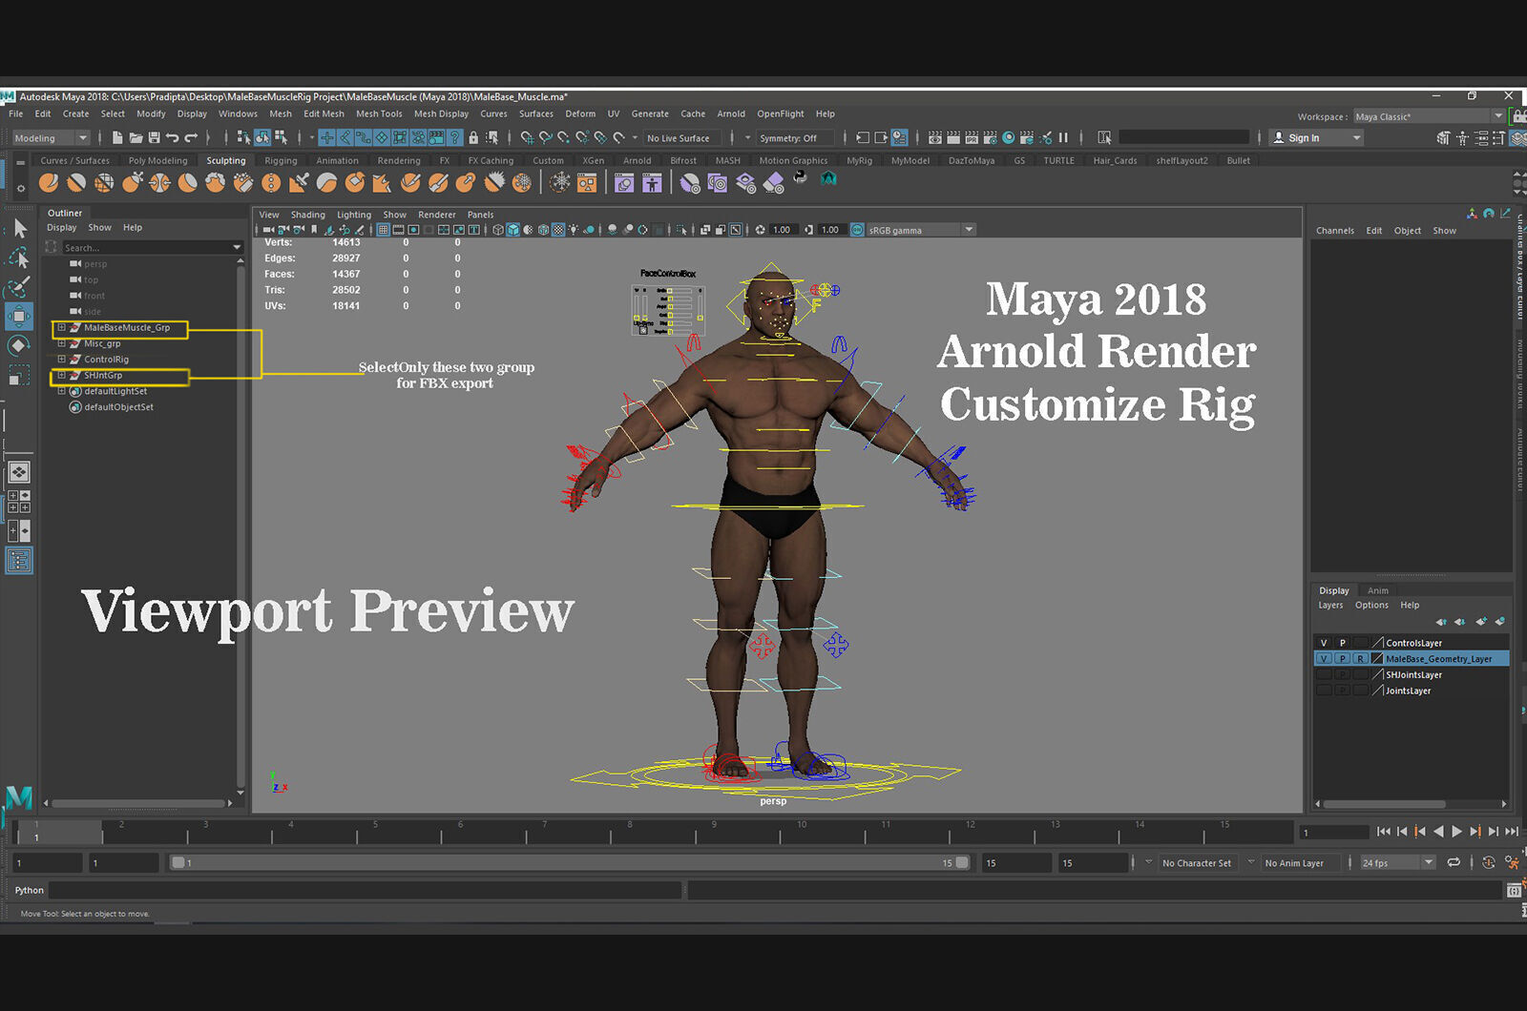Click the Outliner vertical scrollbar
Image resolution: width=1527 pixels, height=1011 pixels.
(240, 525)
